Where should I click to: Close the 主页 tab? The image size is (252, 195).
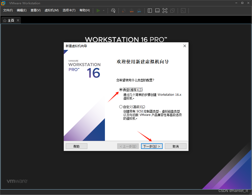pyautogui.click(x=18, y=20)
